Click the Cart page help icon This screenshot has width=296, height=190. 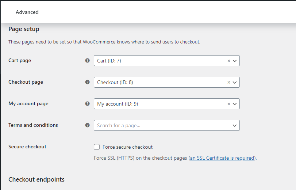click(87, 61)
